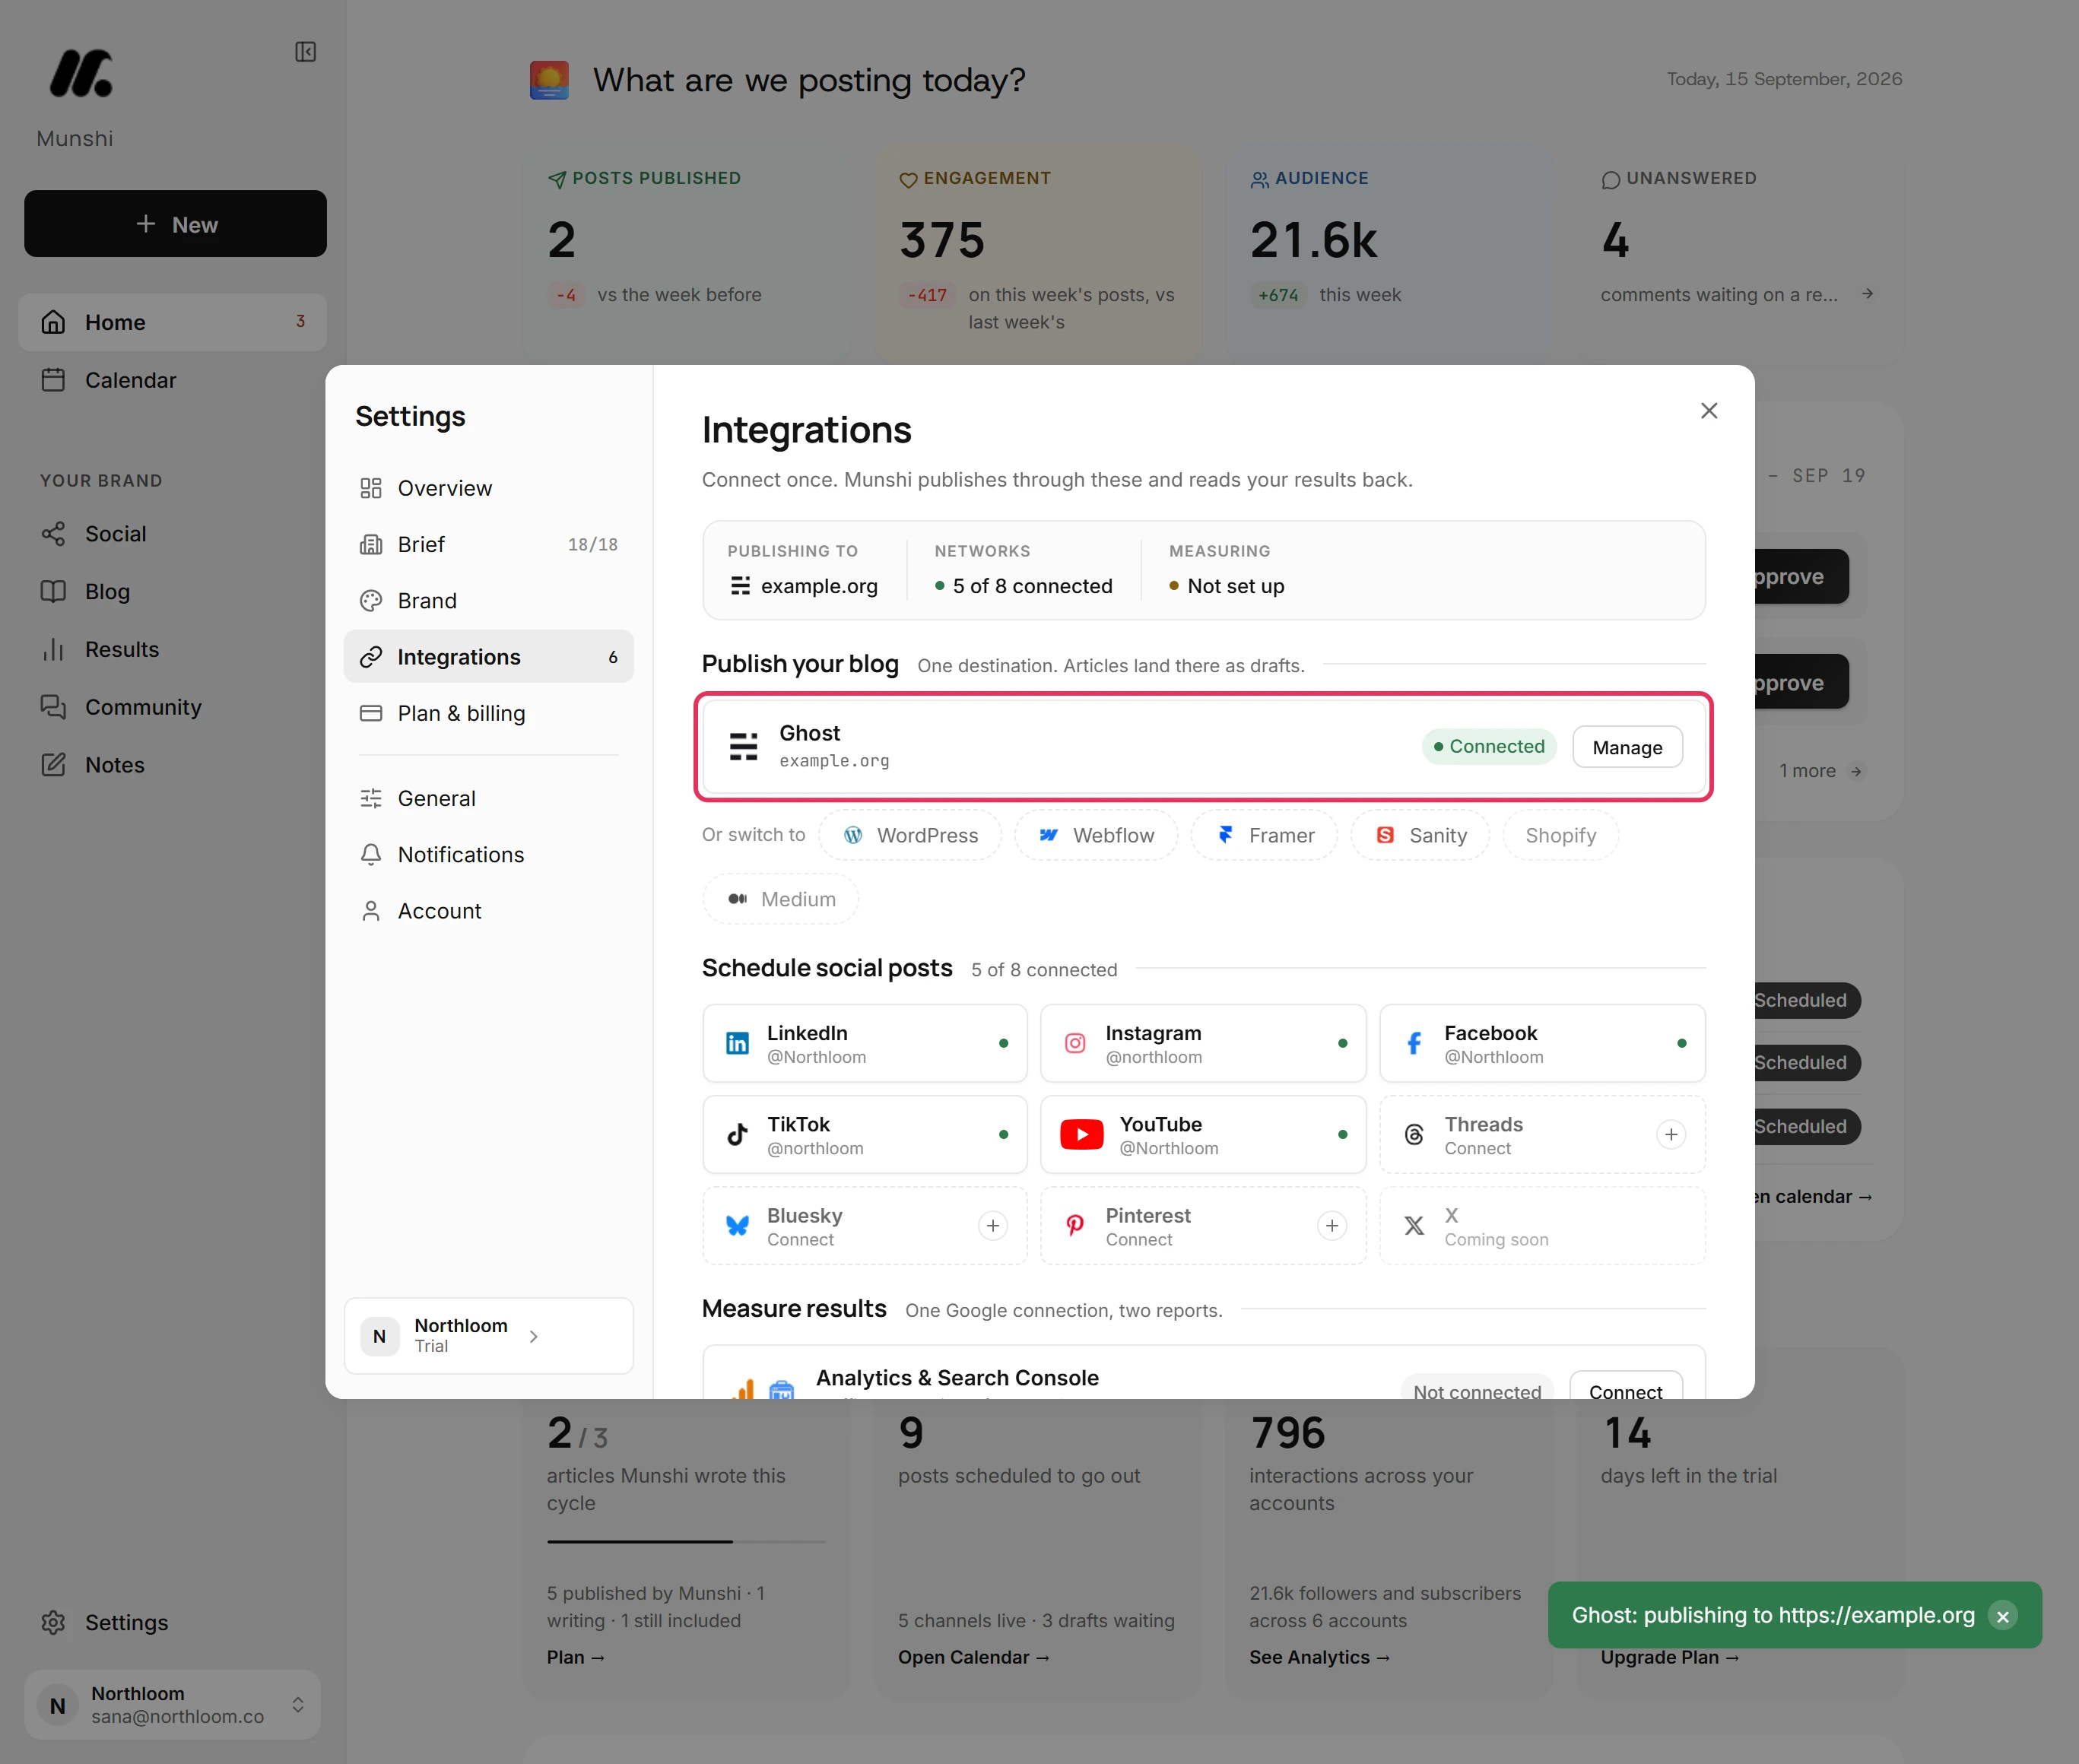The width and height of the screenshot is (2079, 1764).
Task: Go to Home in the main sidebar
Action: click(173, 322)
